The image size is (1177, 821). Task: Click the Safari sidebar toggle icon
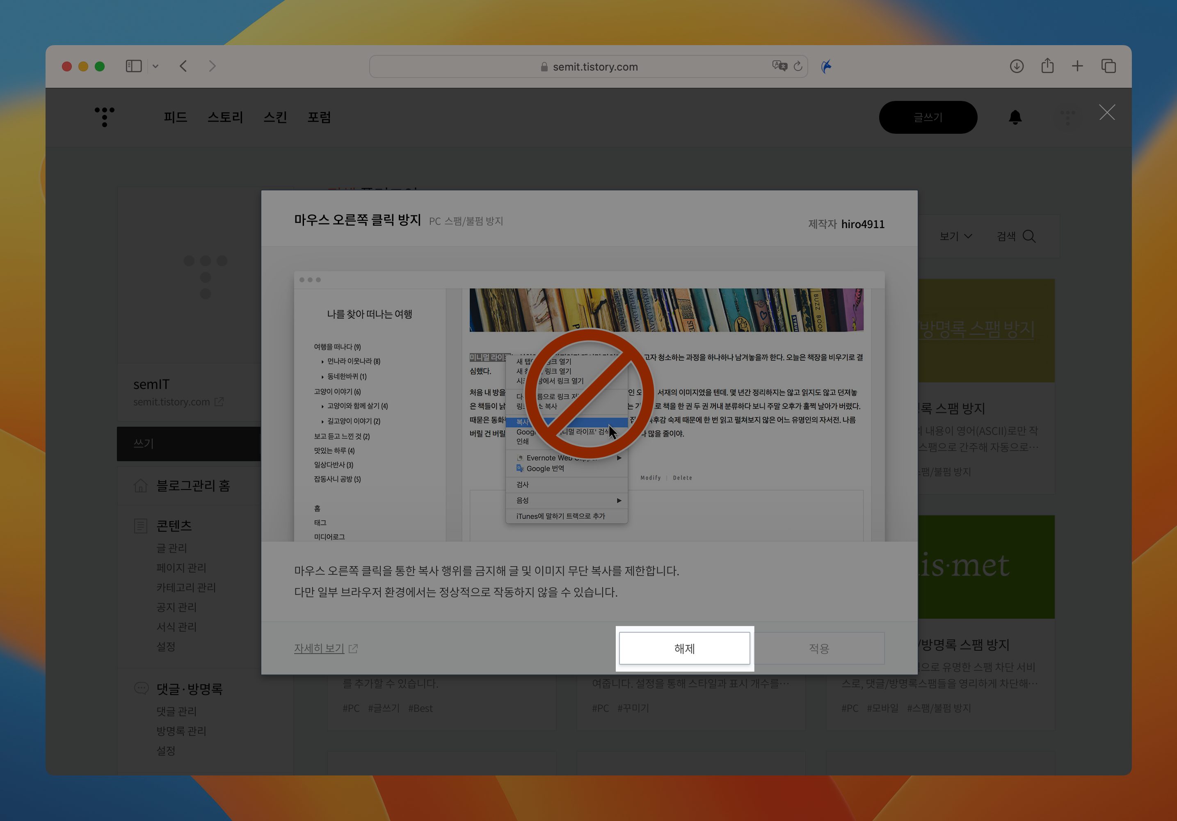133,66
